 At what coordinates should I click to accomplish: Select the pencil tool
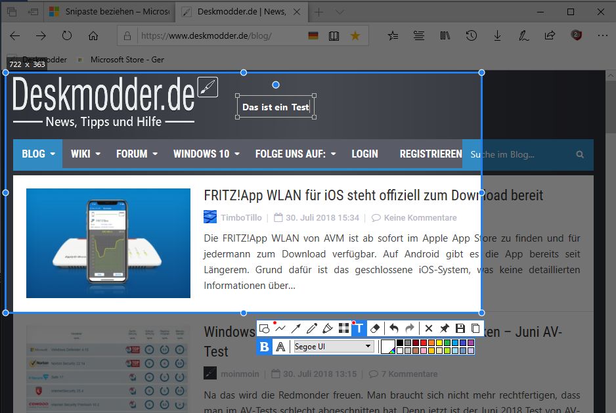[312, 328]
